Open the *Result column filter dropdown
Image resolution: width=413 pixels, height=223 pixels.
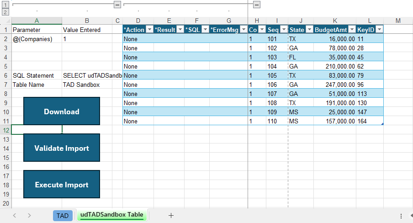(180, 30)
